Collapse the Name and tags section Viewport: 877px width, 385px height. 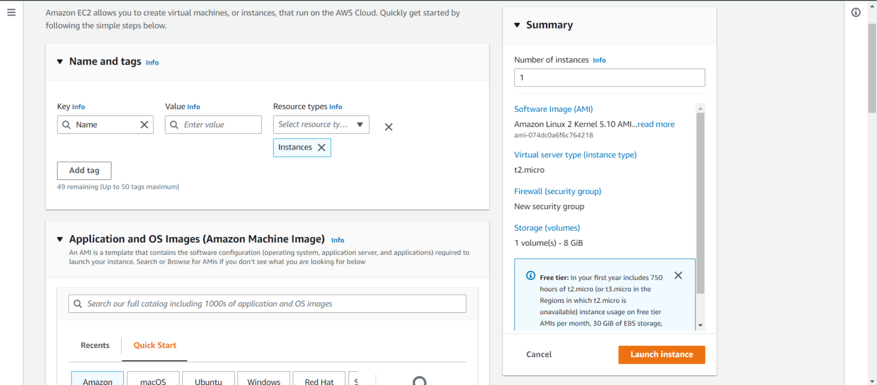(x=59, y=62)
